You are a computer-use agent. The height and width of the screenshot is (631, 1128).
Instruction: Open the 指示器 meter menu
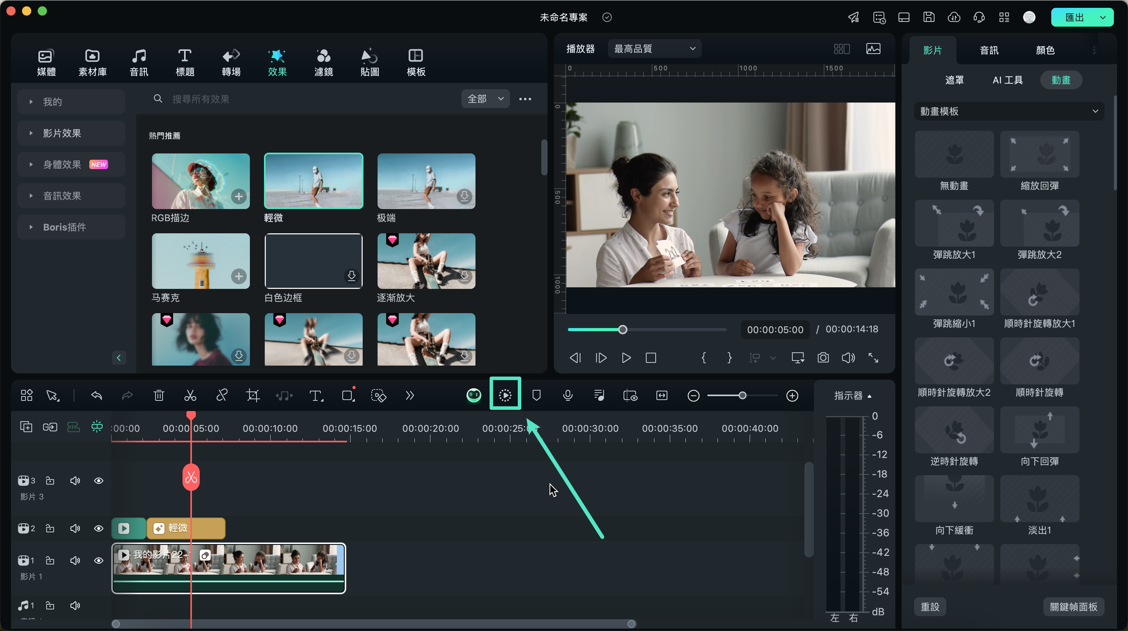(x=853, y=396)
